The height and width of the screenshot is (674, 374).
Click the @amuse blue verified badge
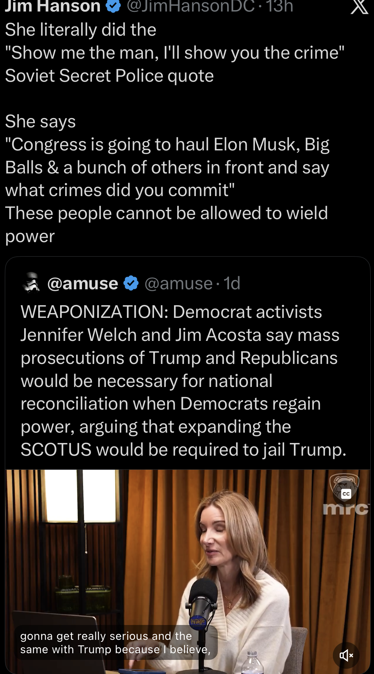(x=131, y=283)
